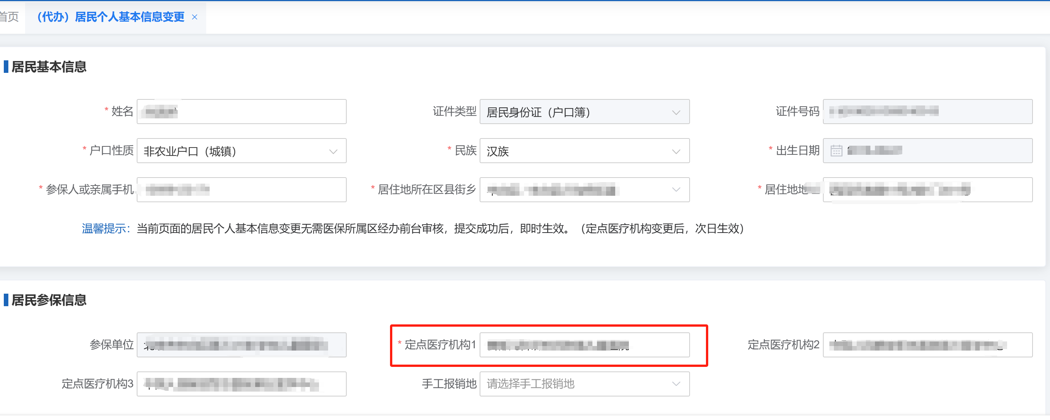Click the 定点医疗机构2 input field
Screen dimensions: 1050x420
click(x=927, y=345)
